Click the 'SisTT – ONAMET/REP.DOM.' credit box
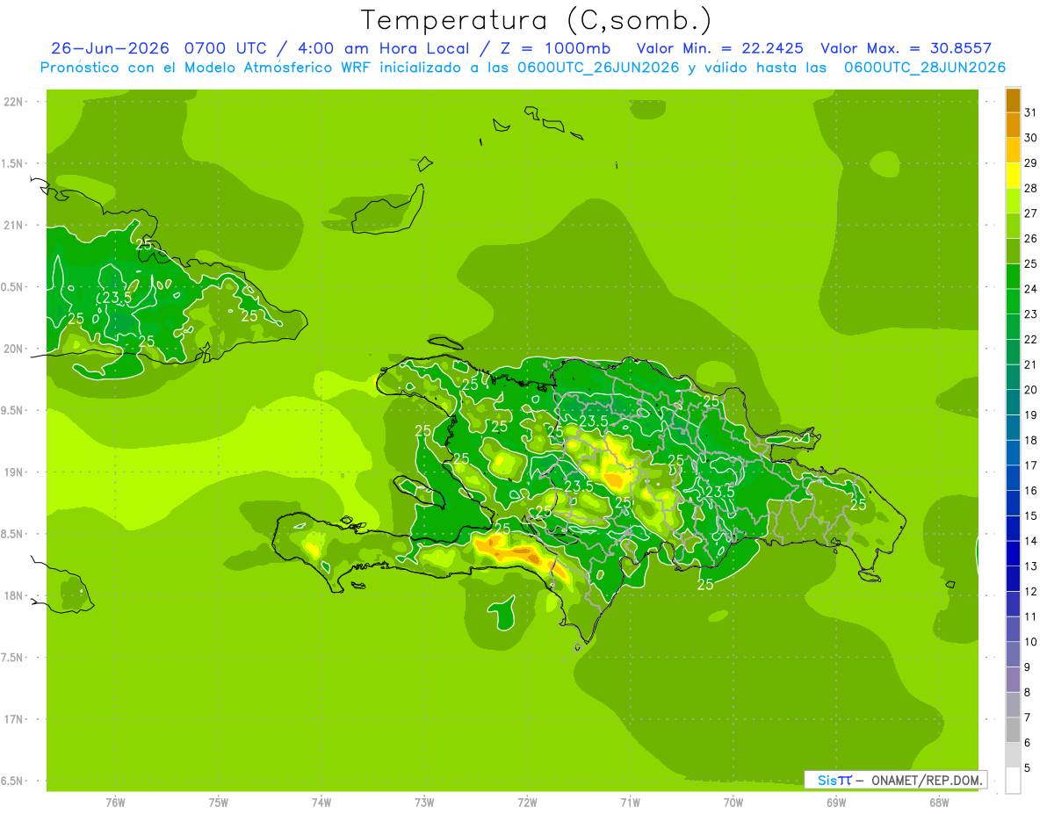This screenshot has height=814, width=1054. [895, 780]
